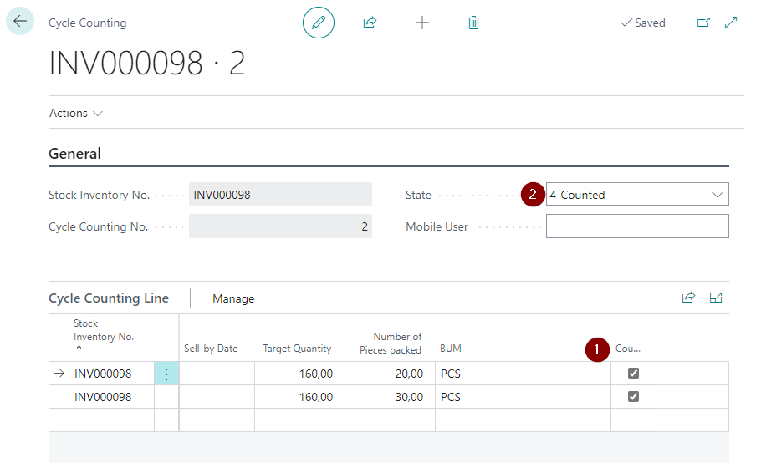Screen dimensions: 761x463
Task: Click the Mobile User input field
Action: [x=636, y=226]
